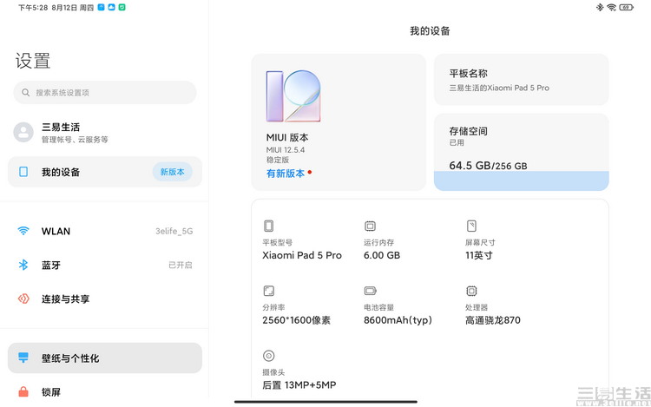This screenshot has height=407, width=651.
Task: Click the WLAN wifi icon
Action: (x=23, y=231)
